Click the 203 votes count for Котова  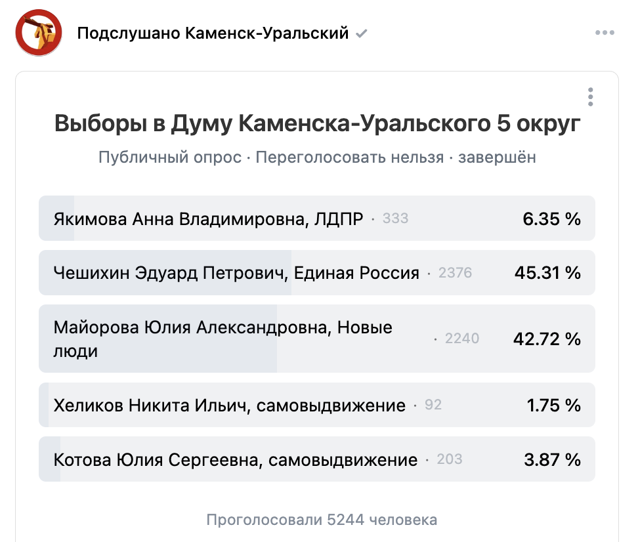(x=450, y=459)
